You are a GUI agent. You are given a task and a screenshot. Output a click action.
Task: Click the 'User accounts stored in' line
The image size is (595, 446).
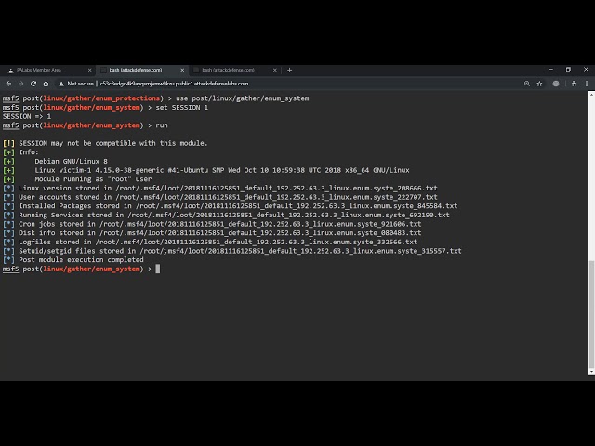click(220, 197)
